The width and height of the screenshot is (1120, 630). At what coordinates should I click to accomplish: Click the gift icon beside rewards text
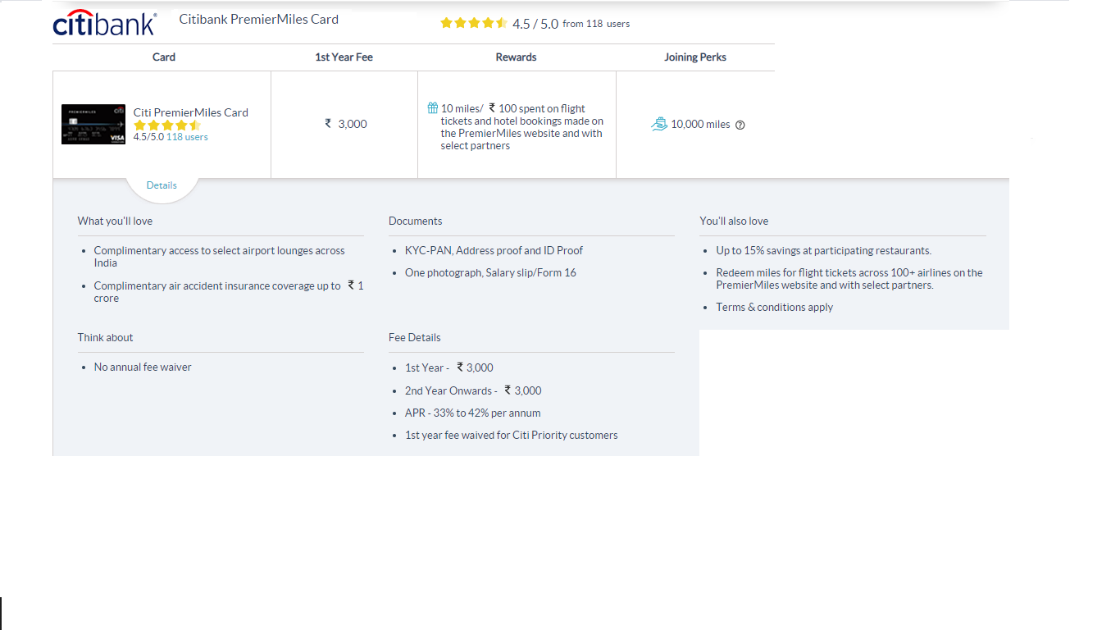point(432,108)
